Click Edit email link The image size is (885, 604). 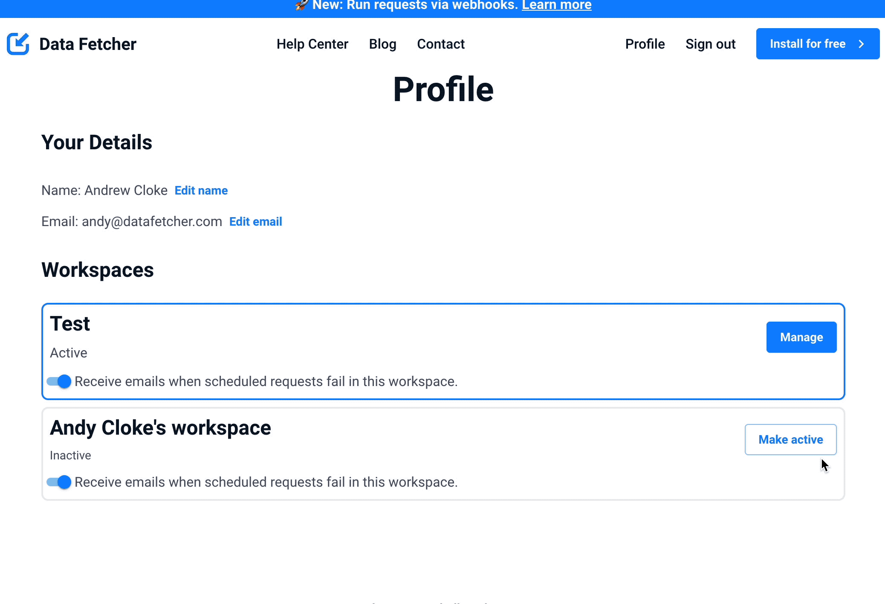(x=256, y=221)
